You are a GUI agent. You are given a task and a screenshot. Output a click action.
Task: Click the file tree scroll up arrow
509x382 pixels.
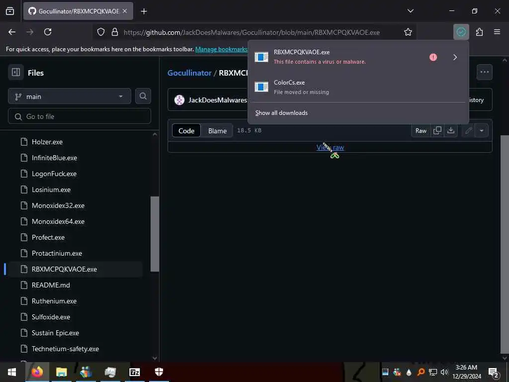[155, 134]
